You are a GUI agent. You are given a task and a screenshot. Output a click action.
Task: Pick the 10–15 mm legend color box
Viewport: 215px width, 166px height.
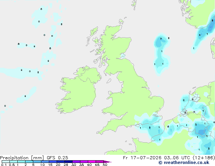(45, 162)
